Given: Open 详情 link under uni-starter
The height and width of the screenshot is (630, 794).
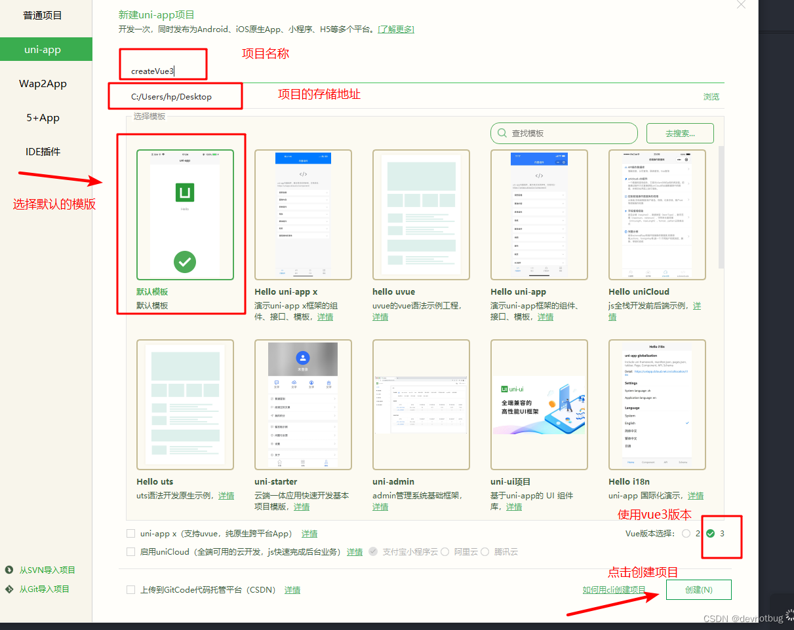Looking at the screenshot, I should 302,507.
